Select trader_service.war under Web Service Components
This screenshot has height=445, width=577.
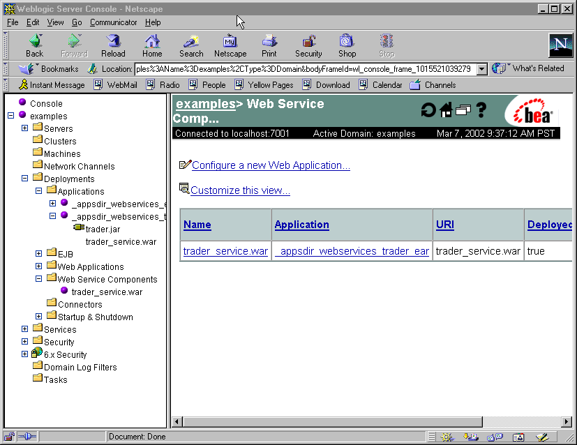pos(107,292)
